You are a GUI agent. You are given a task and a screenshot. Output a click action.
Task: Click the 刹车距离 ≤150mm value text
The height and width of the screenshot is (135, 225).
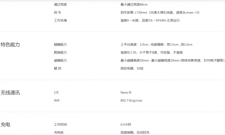(160, 13)
